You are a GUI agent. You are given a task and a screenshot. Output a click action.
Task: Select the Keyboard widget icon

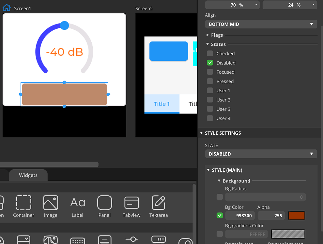pyautogui.click(x=78, y=240)
